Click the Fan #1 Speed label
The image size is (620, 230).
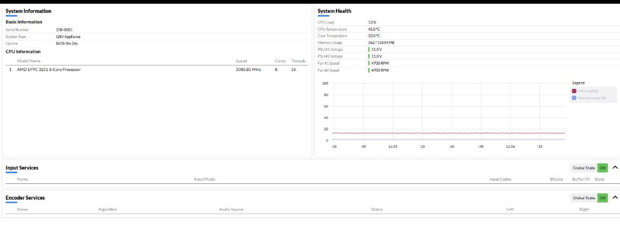coord(328,63)
